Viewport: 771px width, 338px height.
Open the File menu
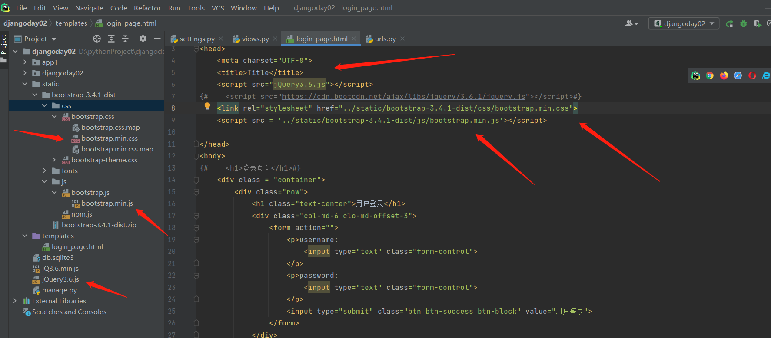21,8
